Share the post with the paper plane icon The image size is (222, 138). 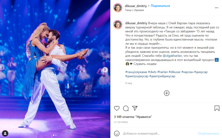click(135, 108)
